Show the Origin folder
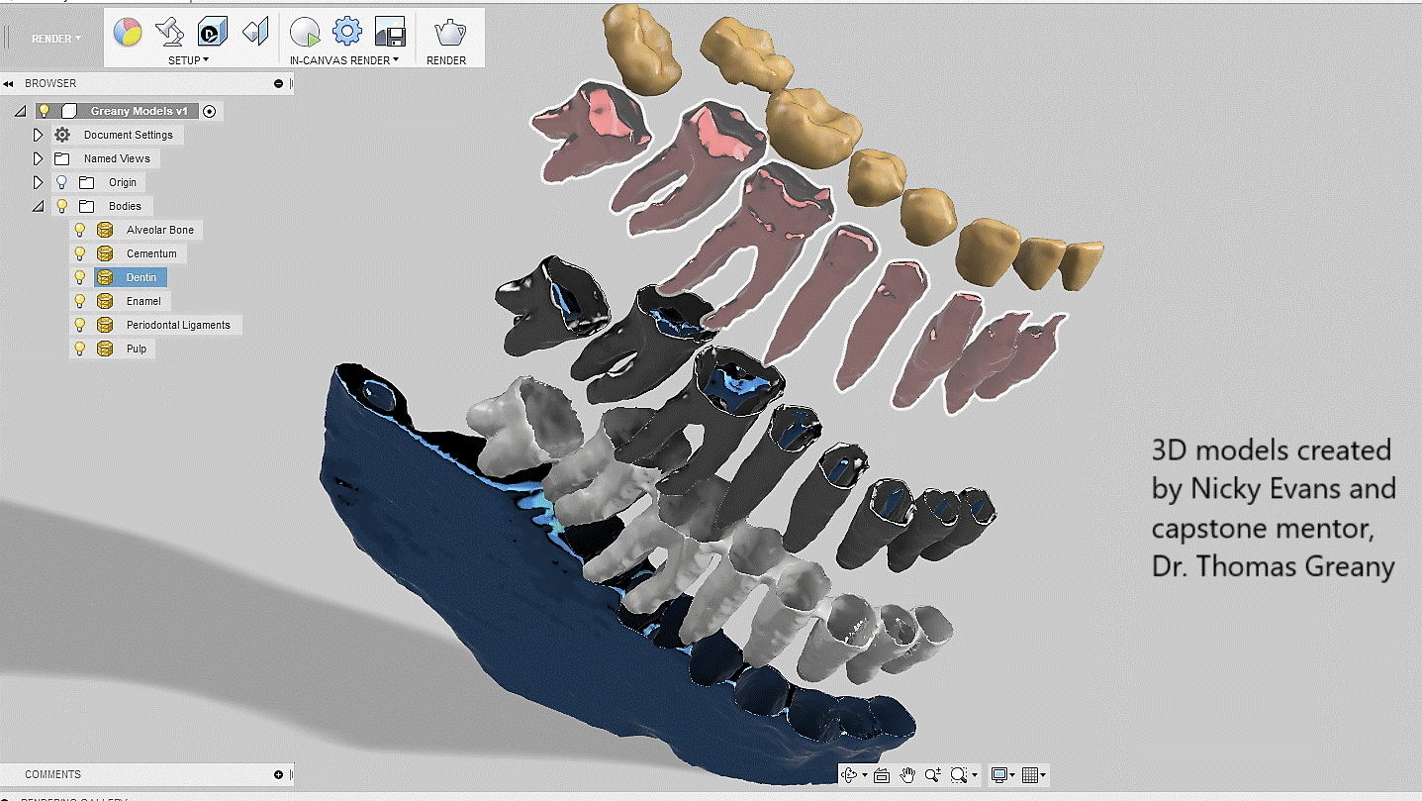Screen dimensions: 1422x801 61,182
